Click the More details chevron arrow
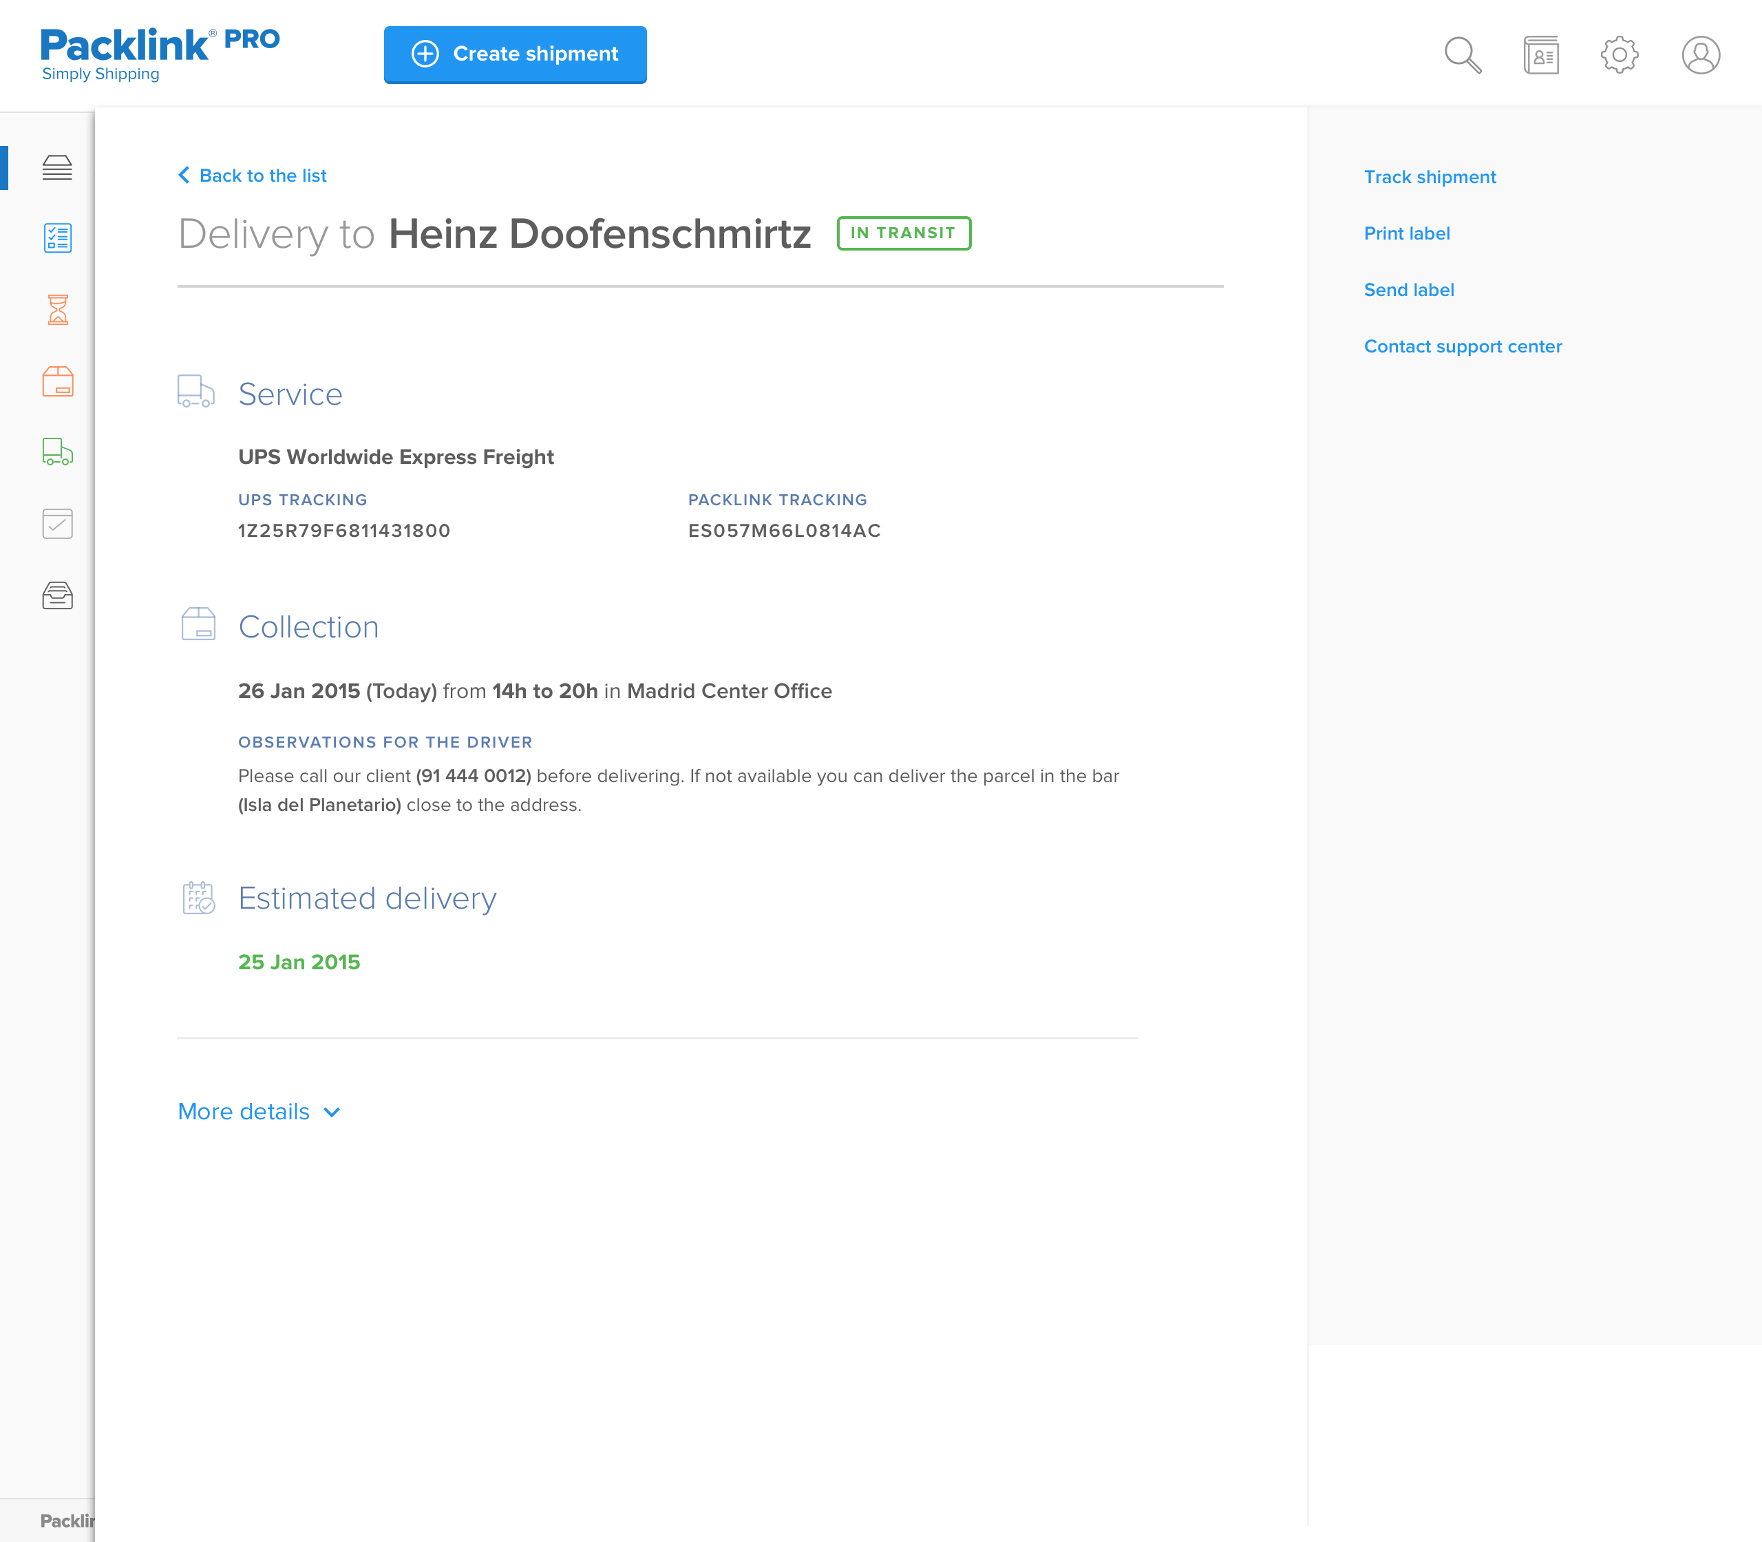Image resolution: width=1762 pixels, height=1542 pixels. point(332,1112)
